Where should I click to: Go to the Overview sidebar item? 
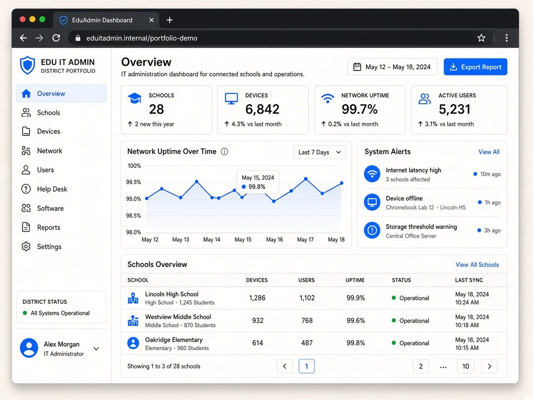[61, 94]
